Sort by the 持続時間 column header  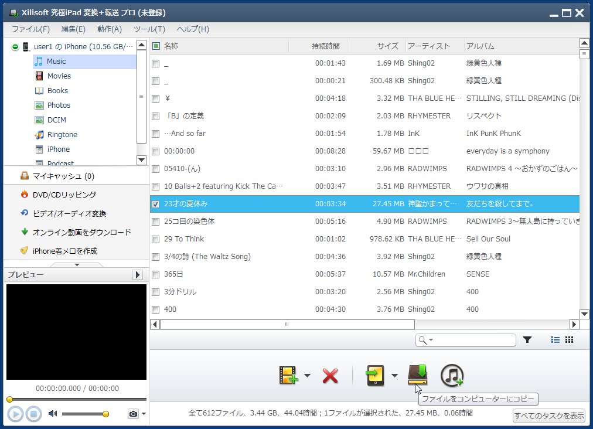point(318,46)
